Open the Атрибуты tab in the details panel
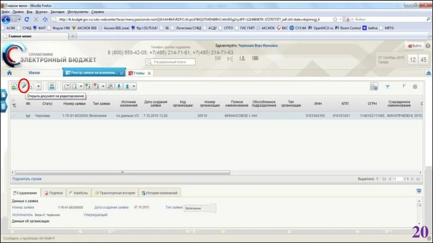The width and height of the screenshot is (433, 243). [78, 193]
